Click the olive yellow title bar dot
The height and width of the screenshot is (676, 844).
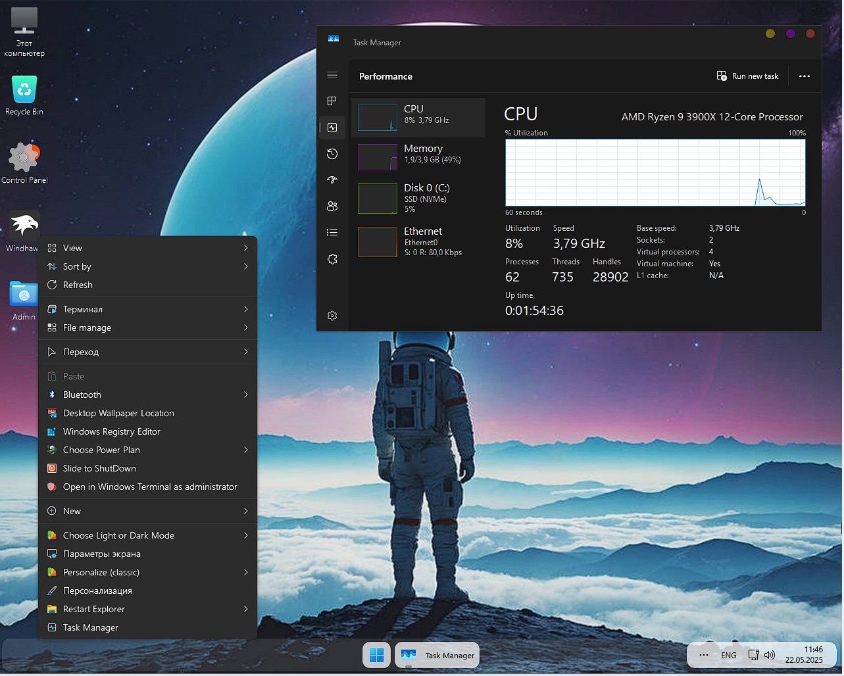(x=770, y=34)
